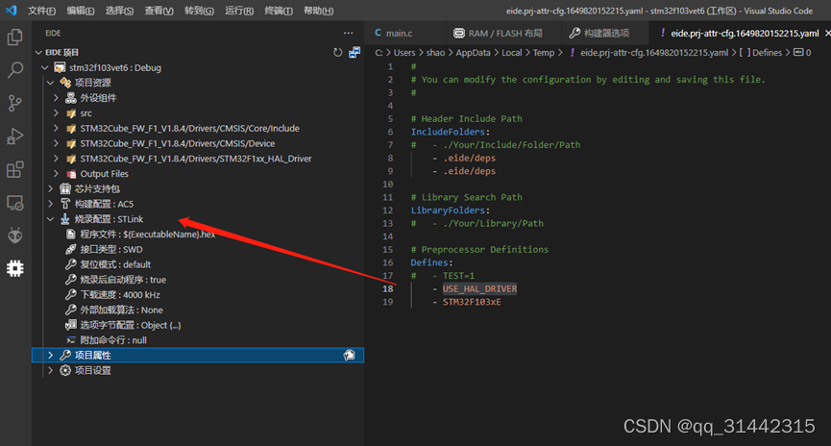Image resolution: width=831 pixels, height=446 pixels.
Task: Click the Defines key on line 16
Action: (x=429, y=263)
